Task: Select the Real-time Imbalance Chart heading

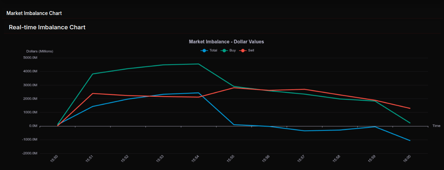Action: pos(47,27)
